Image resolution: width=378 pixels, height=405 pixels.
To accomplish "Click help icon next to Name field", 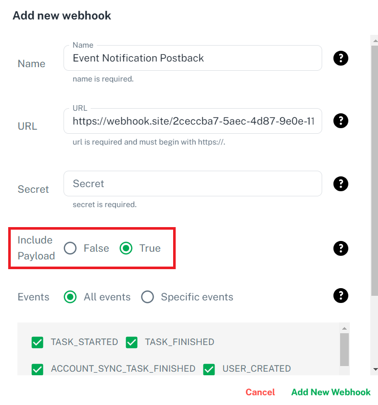I will coord(341,58).
